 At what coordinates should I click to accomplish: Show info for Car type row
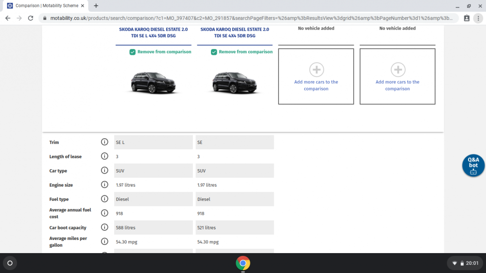coord(104,170)
